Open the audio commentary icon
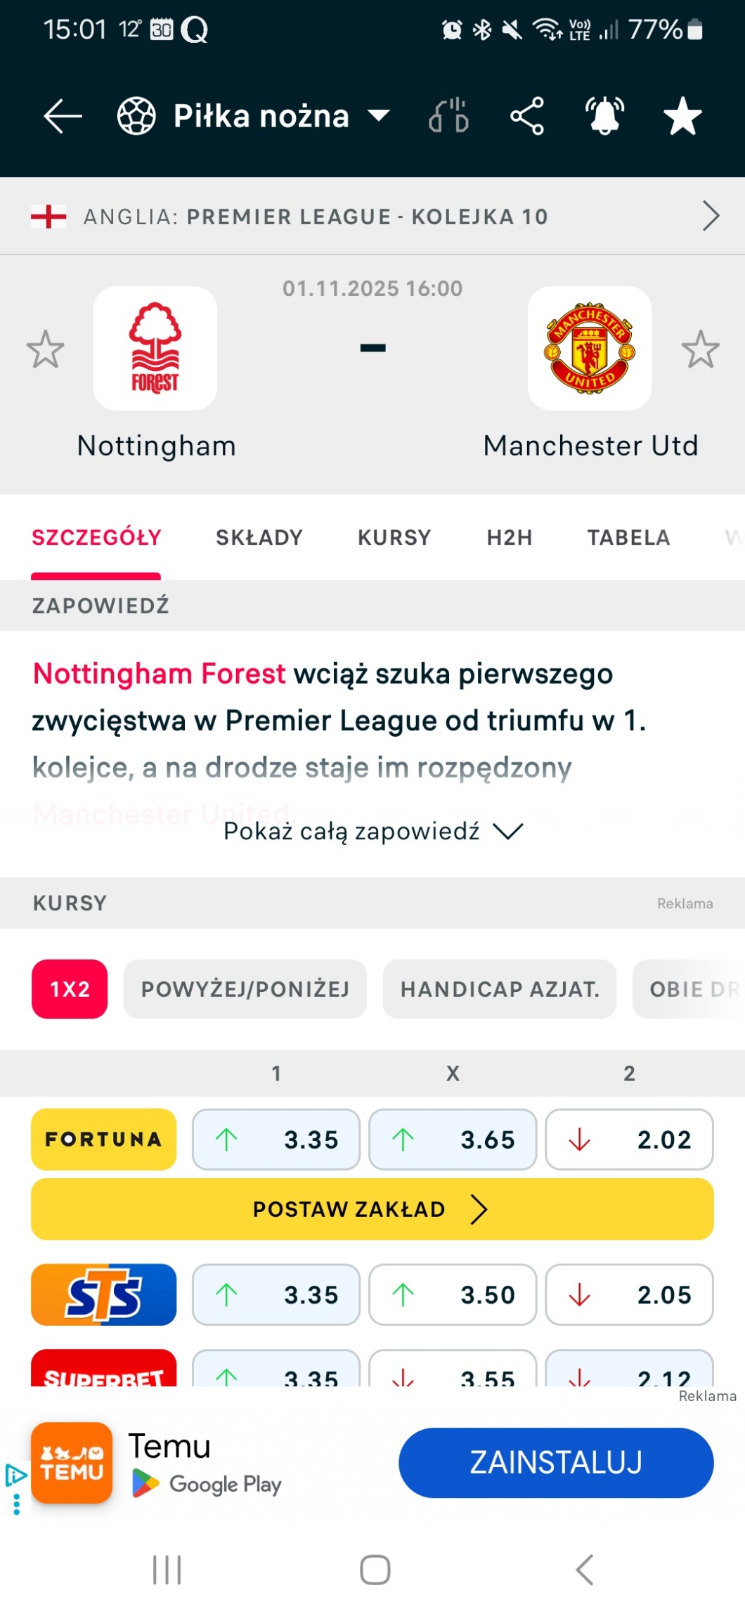 (x=449, y=116)
